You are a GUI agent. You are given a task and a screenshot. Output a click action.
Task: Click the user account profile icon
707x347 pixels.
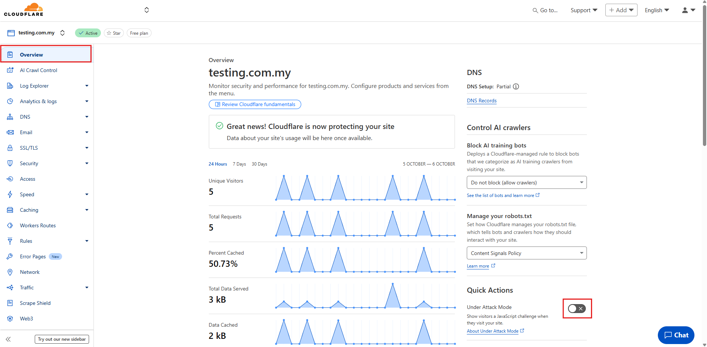685,10
